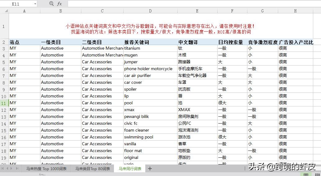The height and width of the screenshot is (176, 321).
Task: Select row 11 header
Action: (x=4, y=103)
